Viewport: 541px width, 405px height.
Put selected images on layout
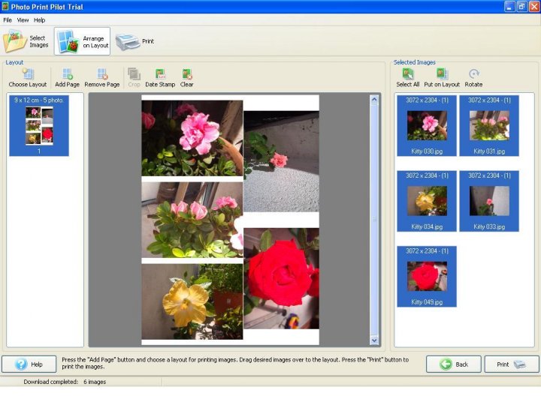point(442,78)
